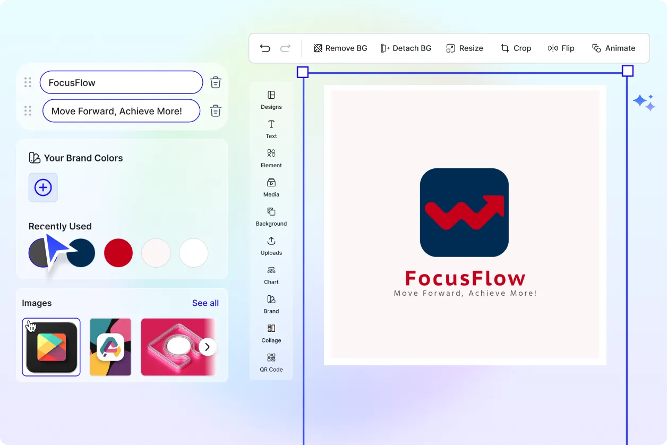The height and width of the screenshot is (445, 667).
Task: Click the Redo arrow icon
Action: [x=285, y=48]
